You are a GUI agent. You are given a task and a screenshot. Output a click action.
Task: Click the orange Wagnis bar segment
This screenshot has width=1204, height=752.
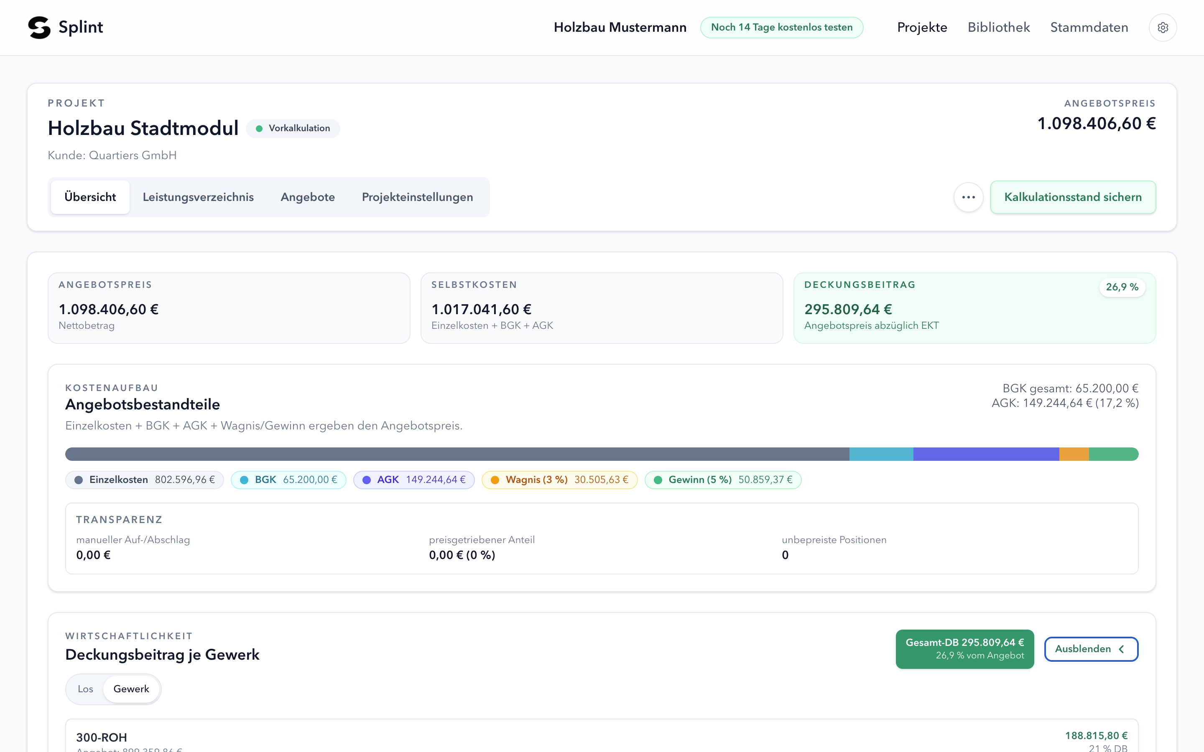[1074, 454]
